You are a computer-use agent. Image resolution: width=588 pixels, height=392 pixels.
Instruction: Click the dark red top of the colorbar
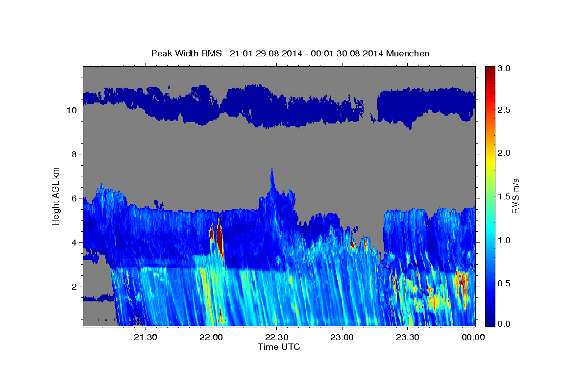(490, 71)
